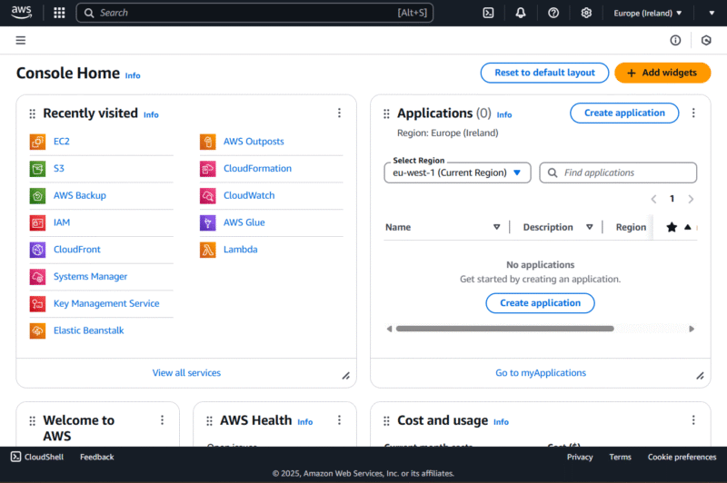Open Cookie preferences
The height and width of the screenshot is (483, 727).
point(682,457)
